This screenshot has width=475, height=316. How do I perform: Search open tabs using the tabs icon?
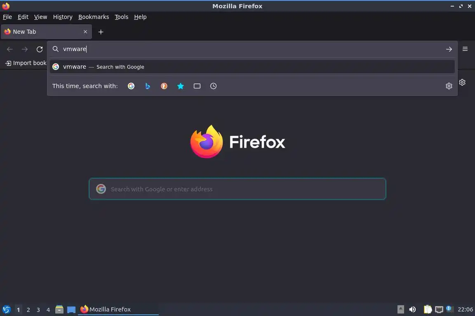pyautogui.click(x=197, y=86)
